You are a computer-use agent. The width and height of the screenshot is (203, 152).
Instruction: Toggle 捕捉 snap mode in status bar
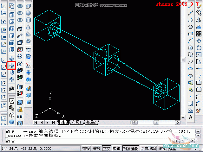tap(86, 148)
